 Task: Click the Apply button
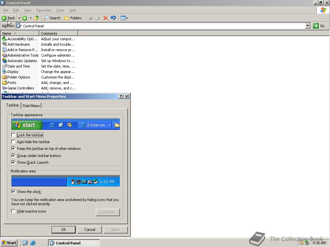pos(116,230)
